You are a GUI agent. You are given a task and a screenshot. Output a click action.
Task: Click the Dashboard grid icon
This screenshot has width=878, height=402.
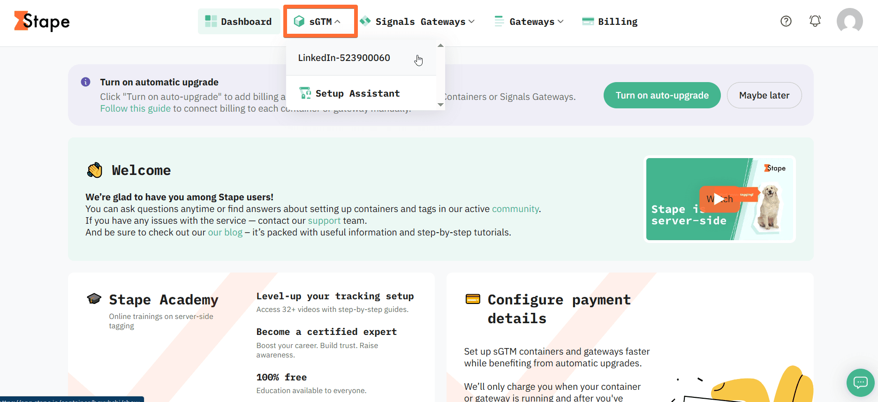tap(211, 22)
